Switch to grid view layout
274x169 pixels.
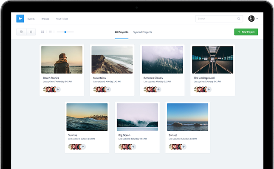coord(42,32)
